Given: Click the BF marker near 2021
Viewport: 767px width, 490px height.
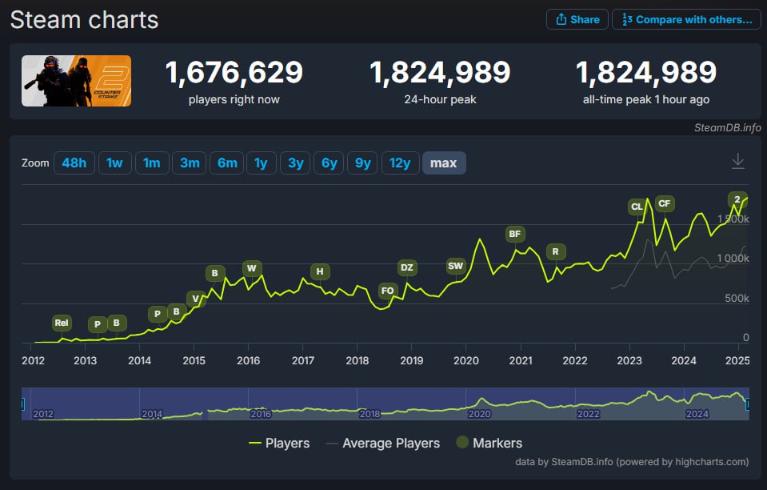Looking at the screenshot, I should click(x=515, y=234).
